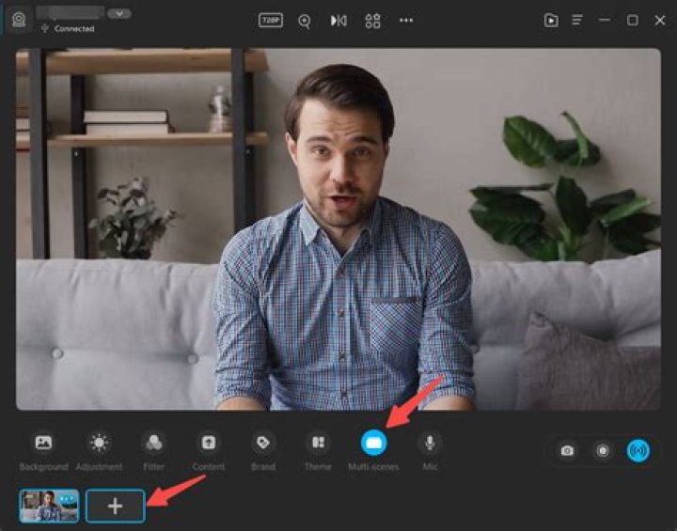The width and height of the screenshot is (677, 531).
Task: Click the zoom-in magnifier icon
Action: tap(305, 21)
